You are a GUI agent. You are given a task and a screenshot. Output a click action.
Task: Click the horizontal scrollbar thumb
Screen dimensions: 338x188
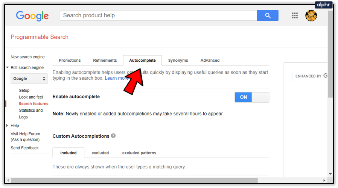[x=134, y=180]
